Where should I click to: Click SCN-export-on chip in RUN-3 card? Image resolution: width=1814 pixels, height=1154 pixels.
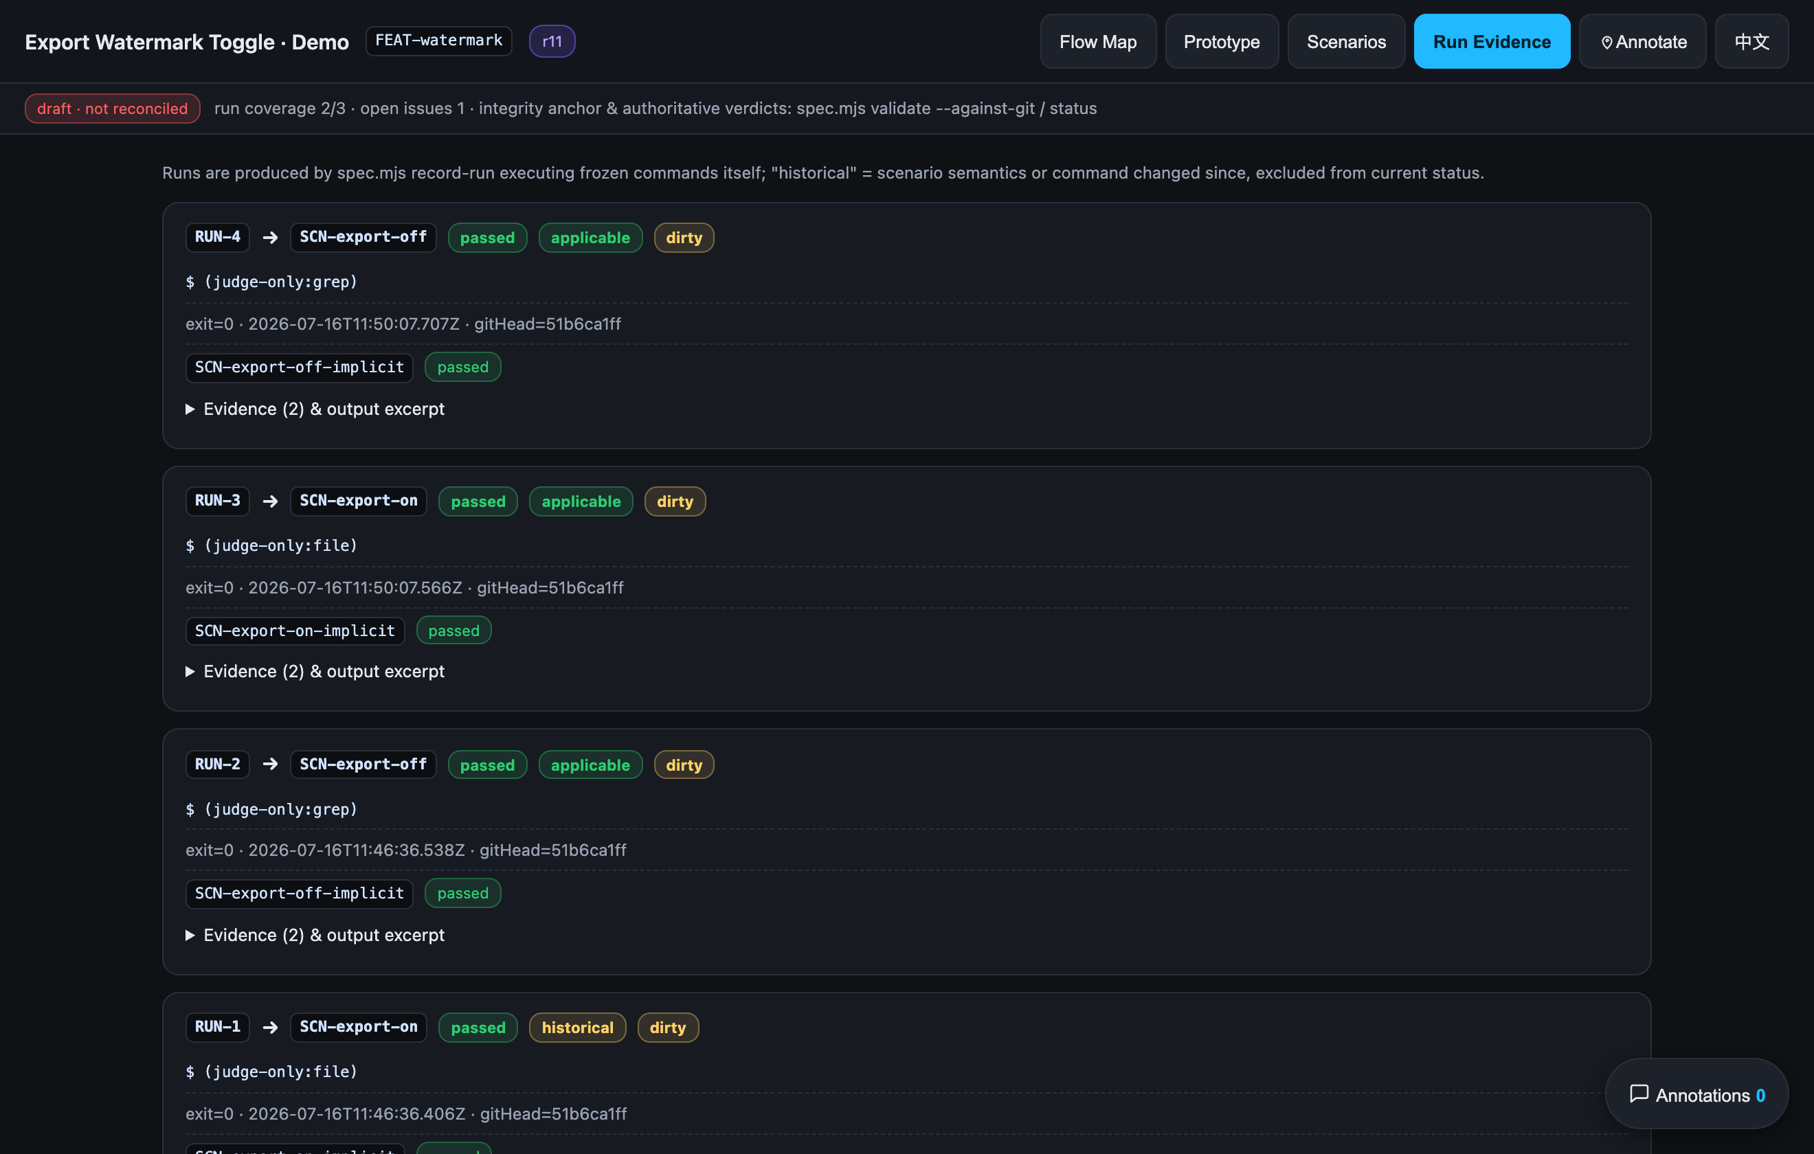point(359,501)
